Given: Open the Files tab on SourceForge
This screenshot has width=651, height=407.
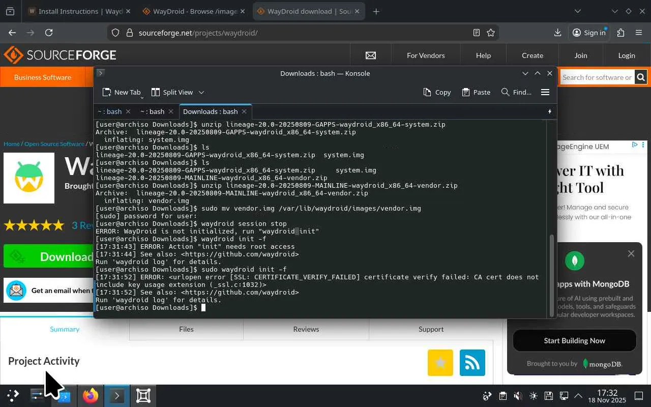Looking at the screenshot, I should point(186,329).
